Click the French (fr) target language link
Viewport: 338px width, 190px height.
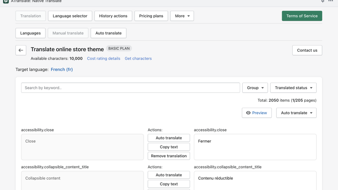tap(62, 69)
